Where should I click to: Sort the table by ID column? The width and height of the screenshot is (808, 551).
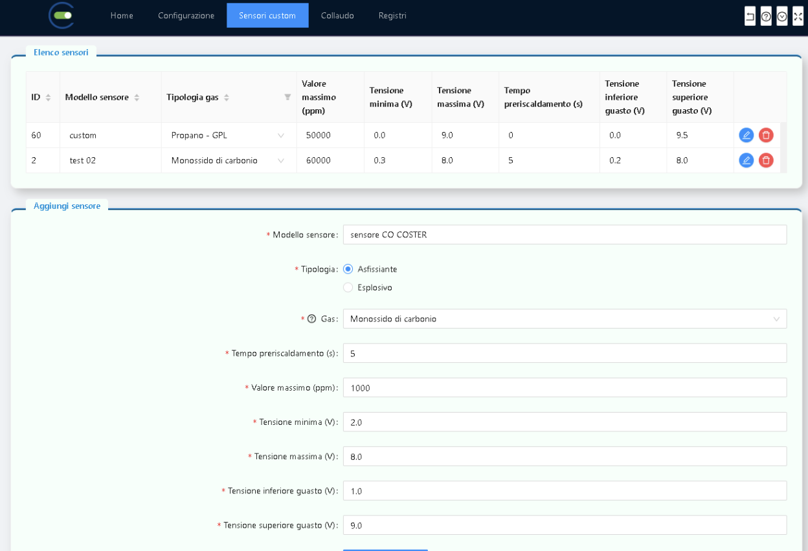point(48,97)
